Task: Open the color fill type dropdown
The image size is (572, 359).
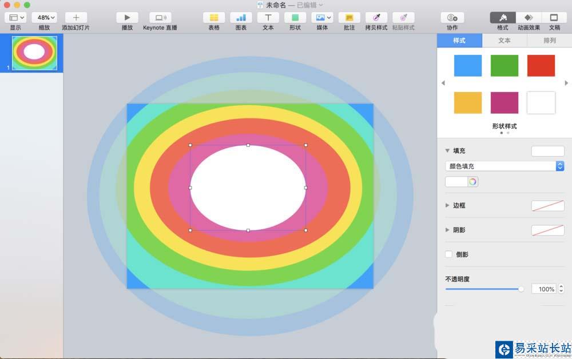Action: (x=505, y=166)
